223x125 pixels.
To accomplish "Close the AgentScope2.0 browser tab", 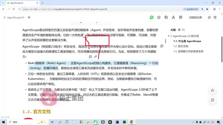I will tap(37, 3).
